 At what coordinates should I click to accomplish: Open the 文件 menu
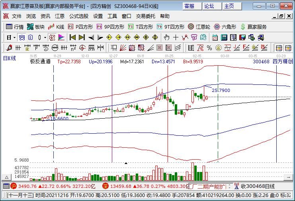tap(17, 16)
